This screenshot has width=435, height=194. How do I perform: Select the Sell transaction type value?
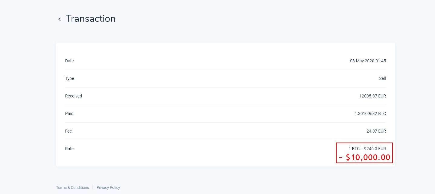tap(382, 78)
